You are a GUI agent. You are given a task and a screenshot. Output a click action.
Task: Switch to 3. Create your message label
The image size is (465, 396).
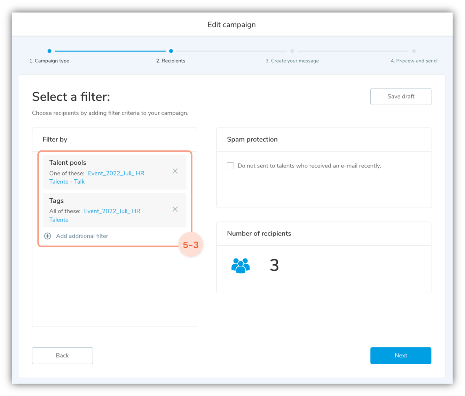[x=292, y=61]
